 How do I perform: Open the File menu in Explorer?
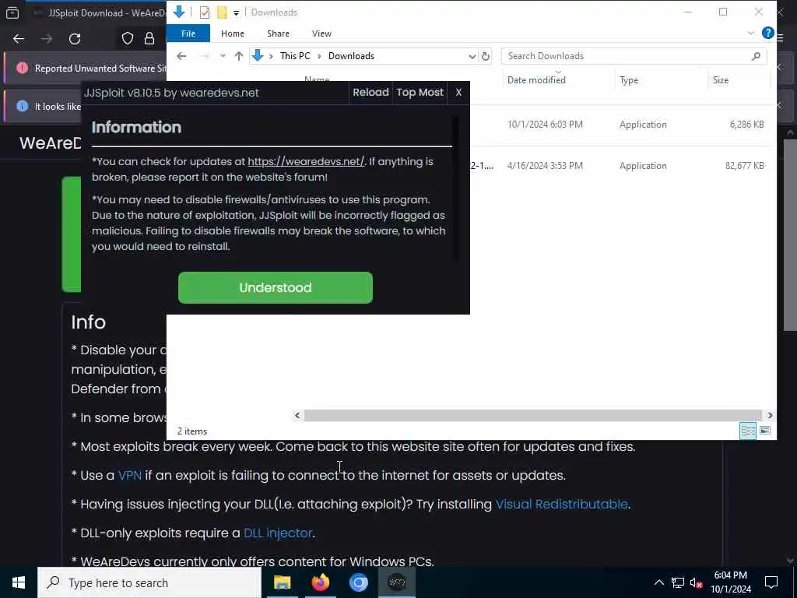[x=188, y=33]
